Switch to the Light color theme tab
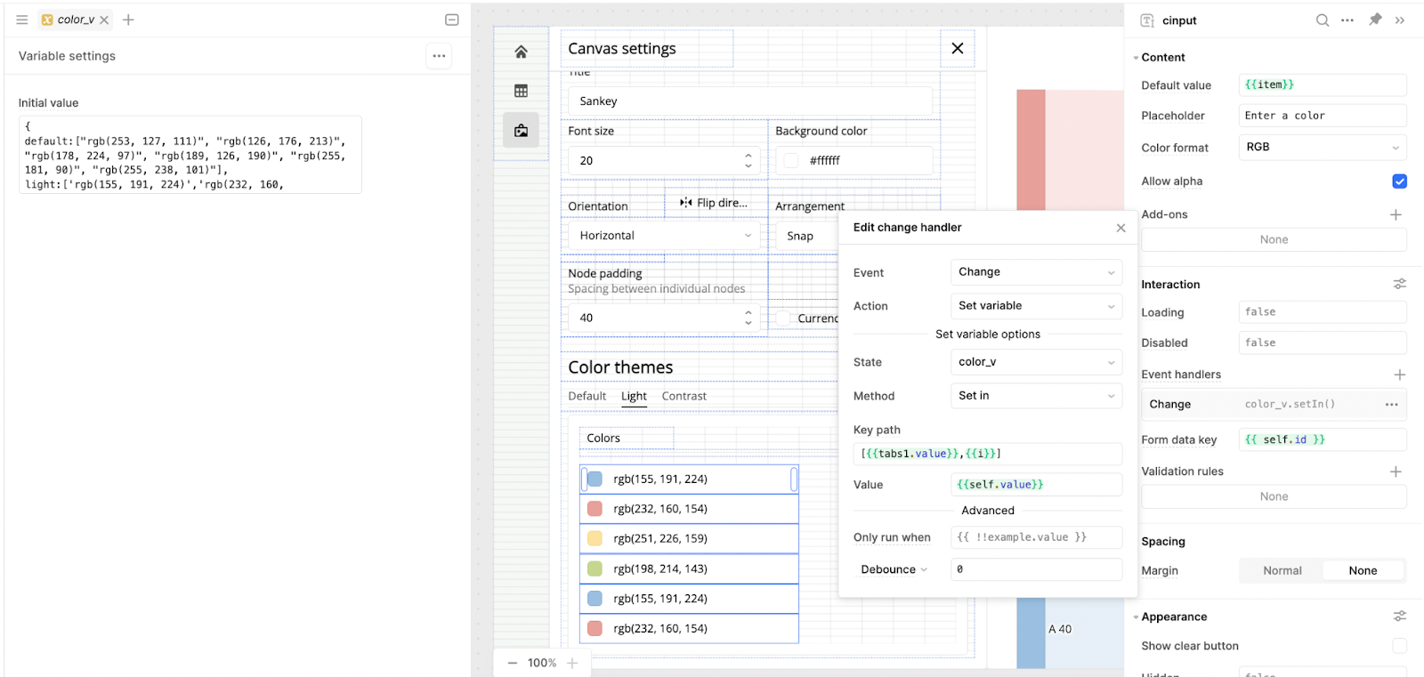 (x=634, y=396)
